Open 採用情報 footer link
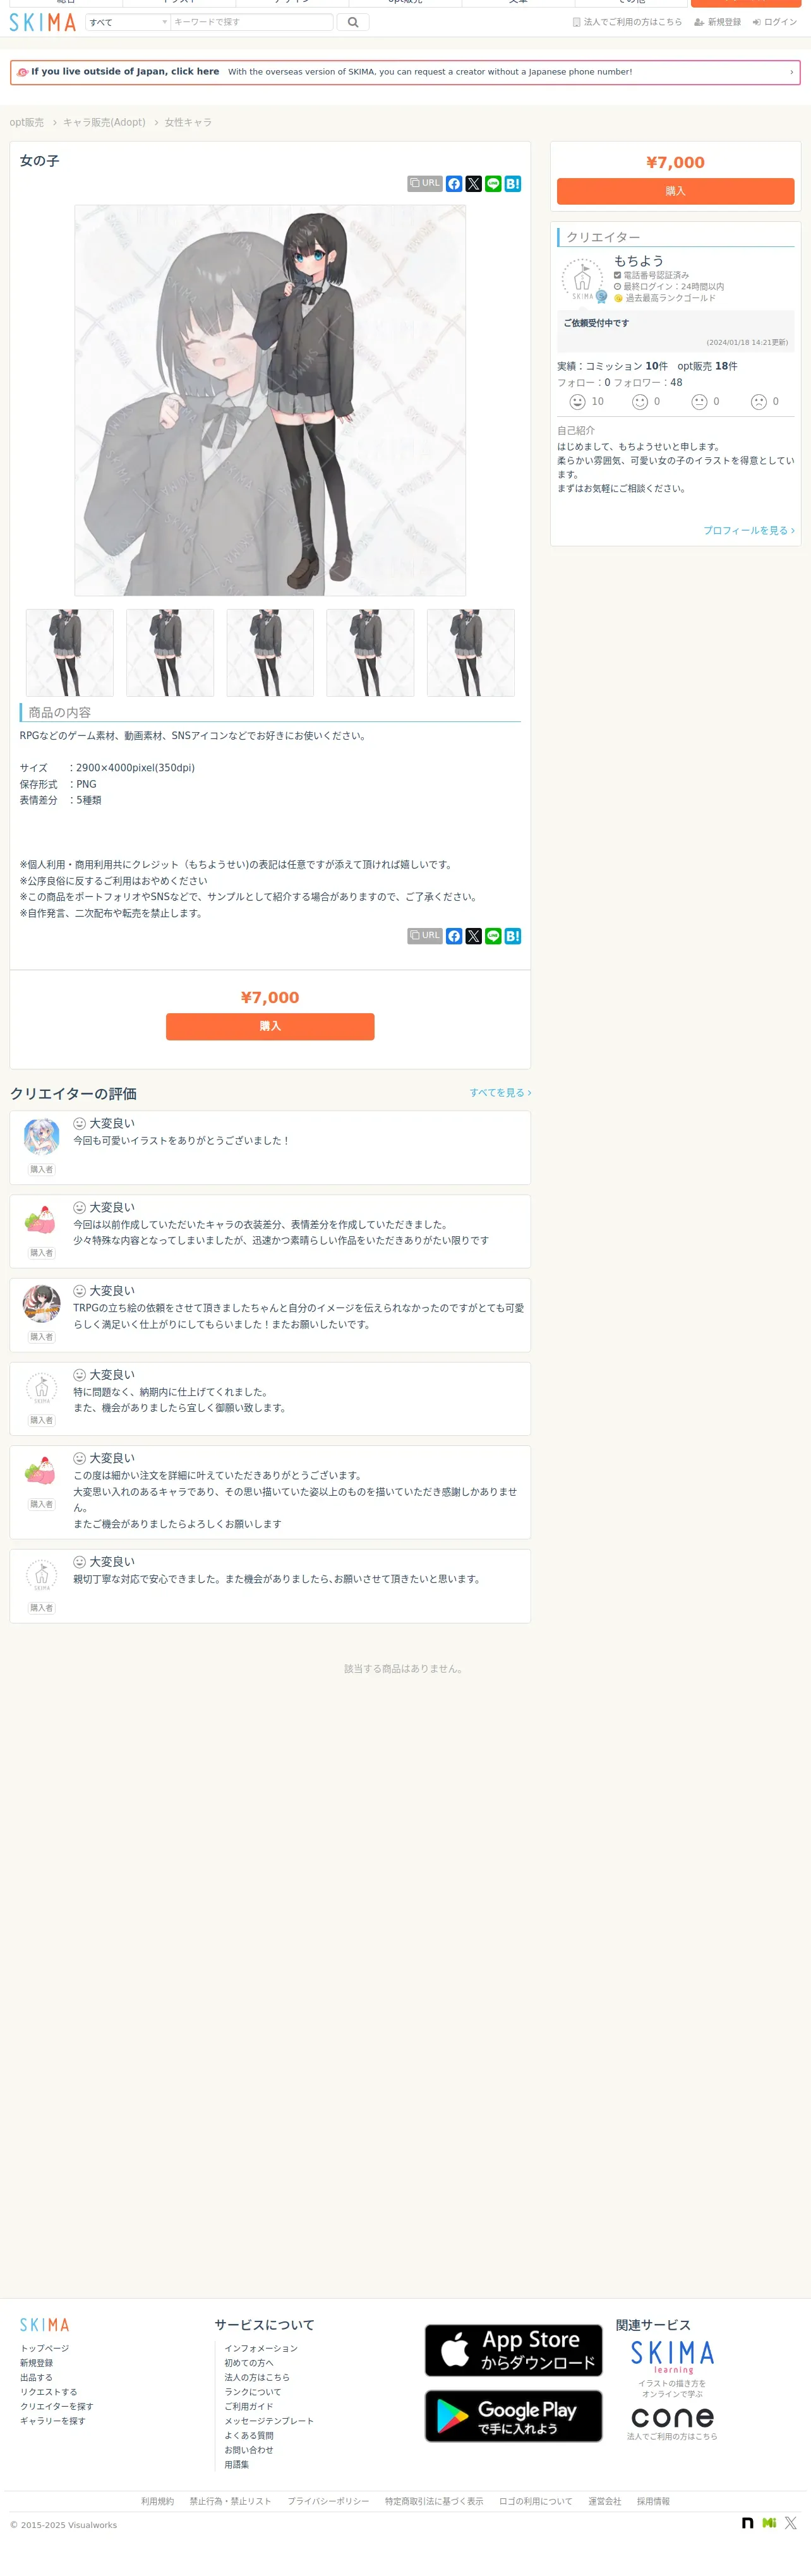Image resolution: width=811 pixels, height=2576 pixels. click(x=653, y=2501)
